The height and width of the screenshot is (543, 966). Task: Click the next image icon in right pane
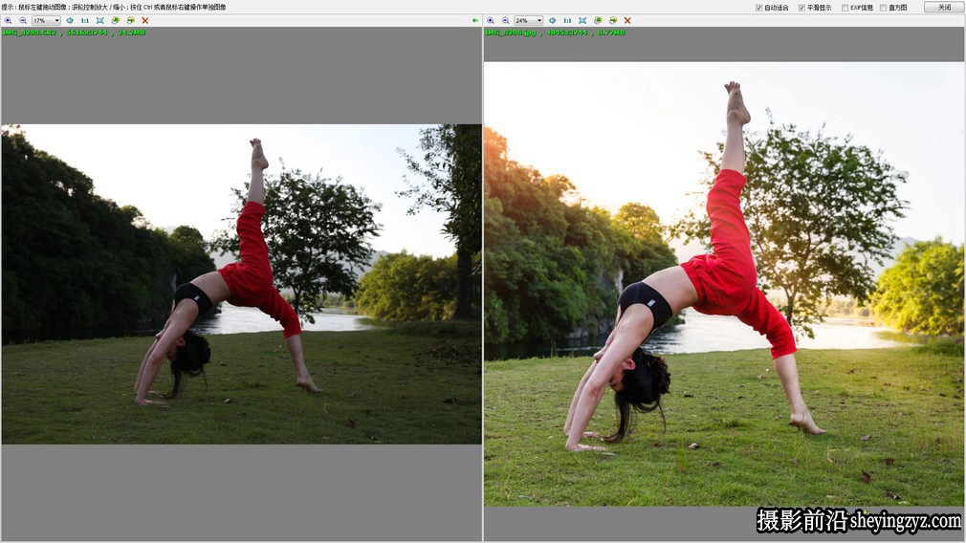(x=612, y=20)
